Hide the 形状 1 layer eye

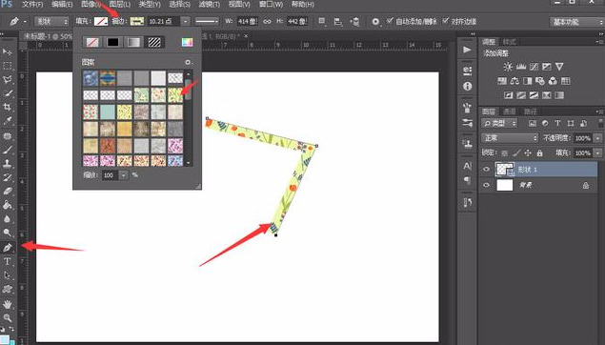click(486, 169)
